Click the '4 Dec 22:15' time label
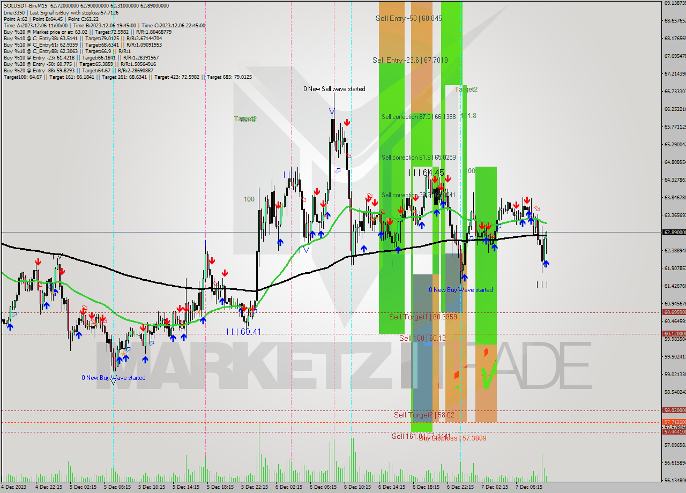The image size is (686, 493). click(x=48, y=487)
